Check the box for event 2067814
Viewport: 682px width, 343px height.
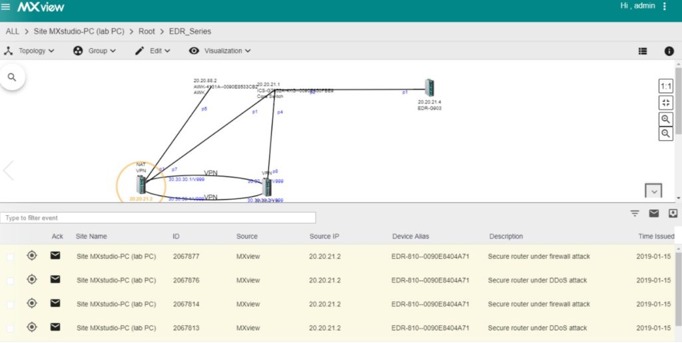click(10, 304)
